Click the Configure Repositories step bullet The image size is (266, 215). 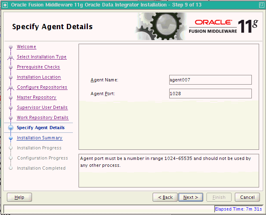(x=11, y=87)
